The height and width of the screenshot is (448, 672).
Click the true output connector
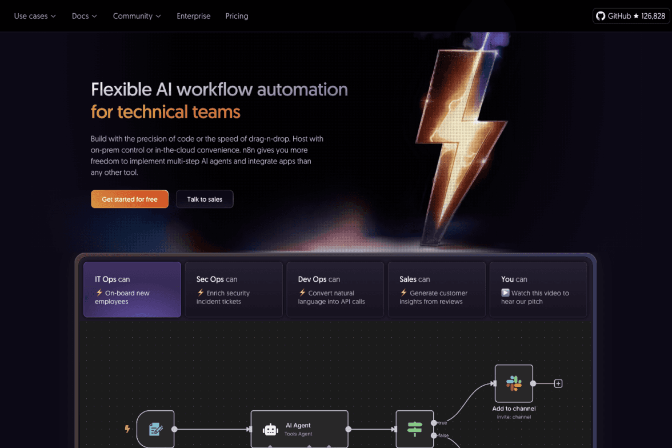tap(434, 423)
